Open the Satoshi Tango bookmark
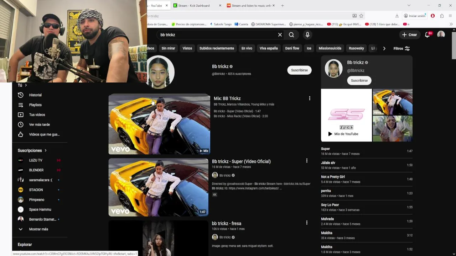The image size is (456, 256). click(x=221, y=24)
